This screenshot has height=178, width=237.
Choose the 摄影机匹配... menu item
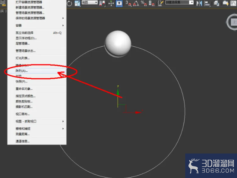(37, 107)
